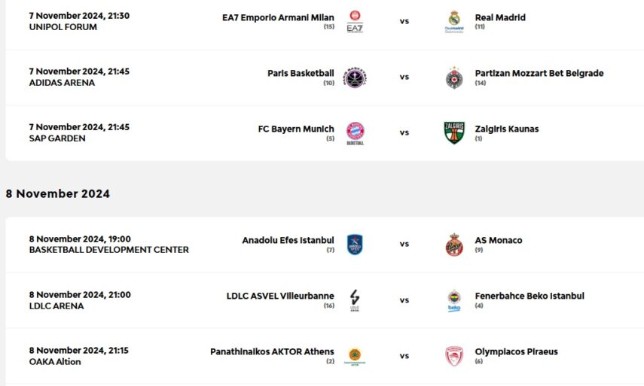Click the Fenerbahce Beko Istanbul name
The height and width of the screenshot is (386, 644).
(529, 296)
